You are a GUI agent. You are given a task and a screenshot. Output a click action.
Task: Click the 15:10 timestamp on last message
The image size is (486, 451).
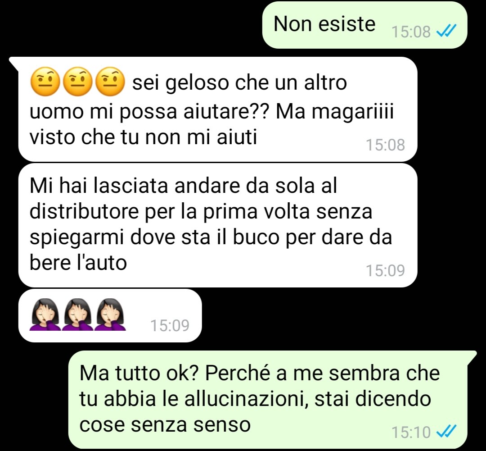coord(411,432)
